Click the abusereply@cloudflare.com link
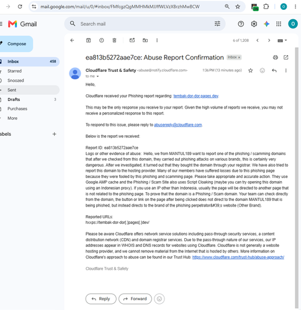 (x=177, y=125)
